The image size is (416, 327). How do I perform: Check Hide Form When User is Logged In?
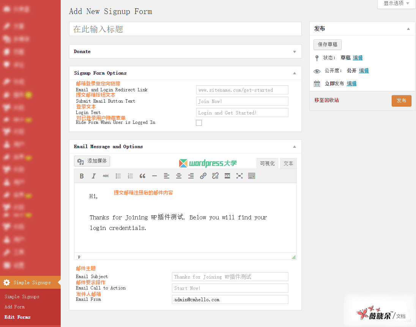199,123
